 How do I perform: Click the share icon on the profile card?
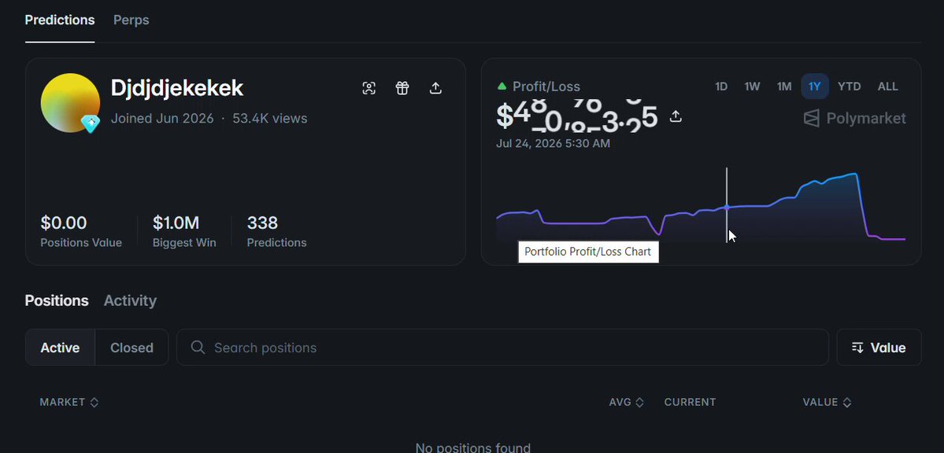point(436,88)
